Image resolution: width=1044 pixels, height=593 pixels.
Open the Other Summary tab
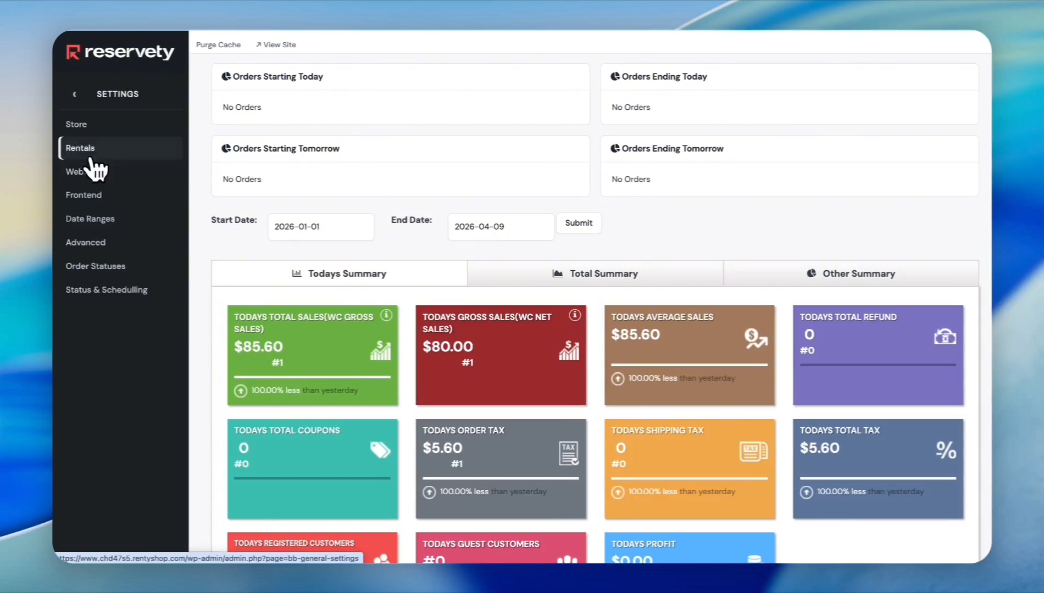coord(851,273)
